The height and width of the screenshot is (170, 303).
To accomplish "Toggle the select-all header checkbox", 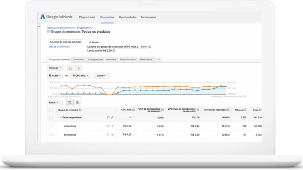I will [51, 110].
